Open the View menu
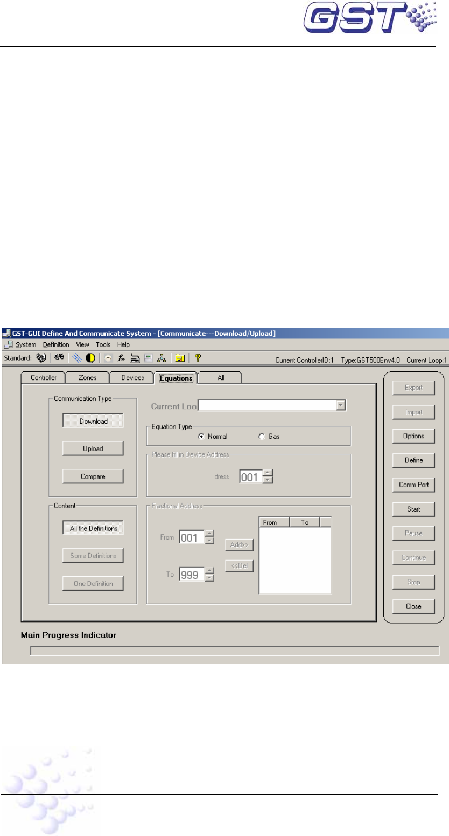This screenshot has width=449, height=836. (x=82, y=345)
